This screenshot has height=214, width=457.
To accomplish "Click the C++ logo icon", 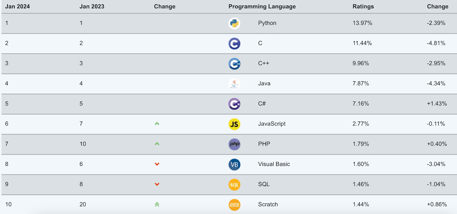I will click(234, 64).
